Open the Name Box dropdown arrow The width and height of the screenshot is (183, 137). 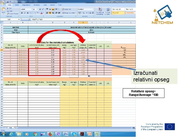pos(19,19)
